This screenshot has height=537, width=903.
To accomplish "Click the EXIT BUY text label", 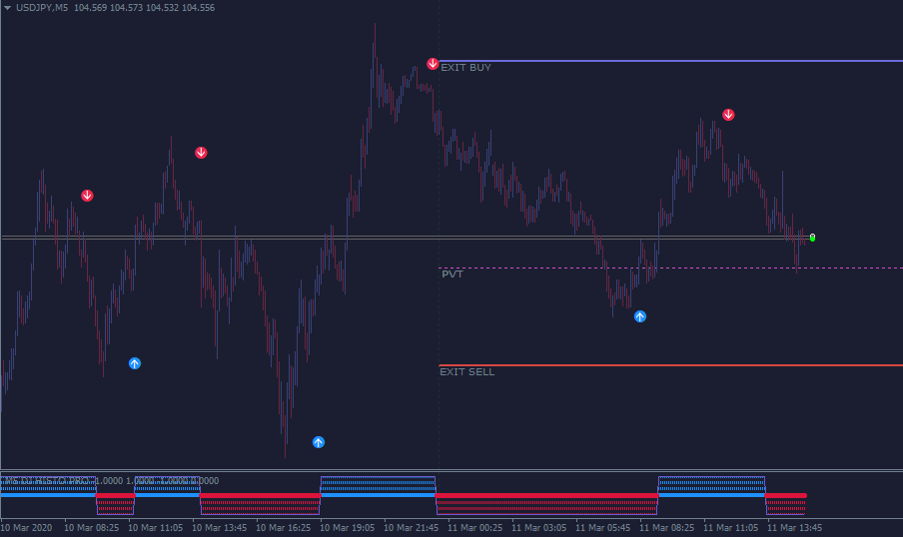I will click(x=465, y=68).
